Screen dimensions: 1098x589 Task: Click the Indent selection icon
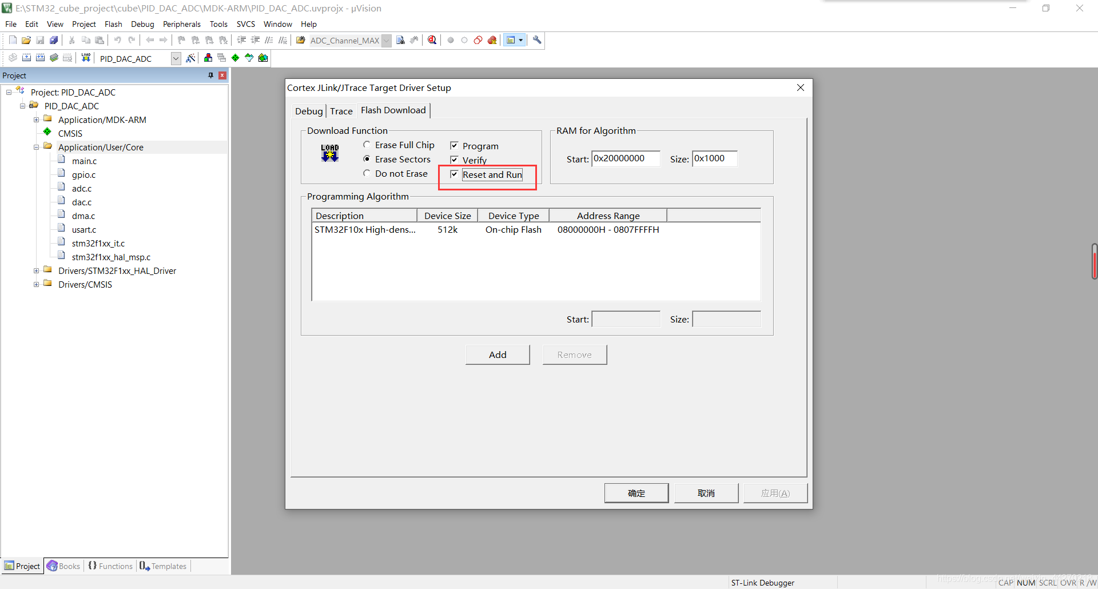click(x=241, y=40)
